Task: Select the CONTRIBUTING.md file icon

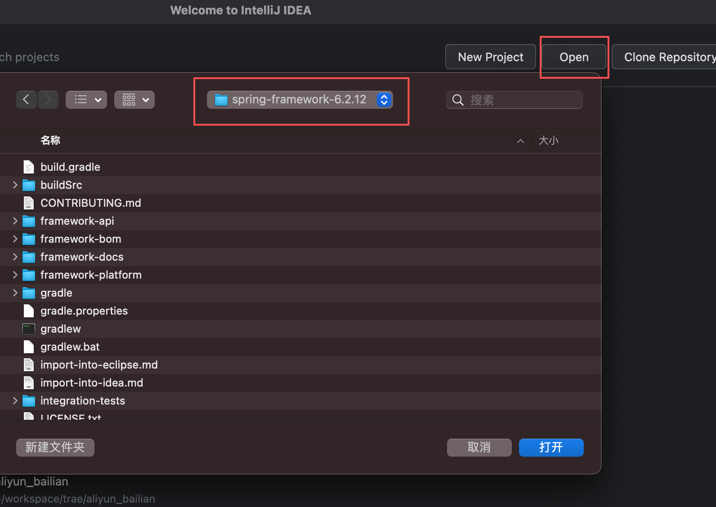Action: point(29,203)
